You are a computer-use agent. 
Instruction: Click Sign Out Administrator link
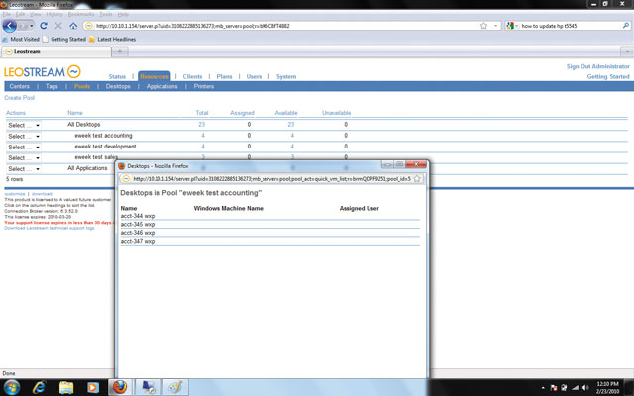[598, 66]
